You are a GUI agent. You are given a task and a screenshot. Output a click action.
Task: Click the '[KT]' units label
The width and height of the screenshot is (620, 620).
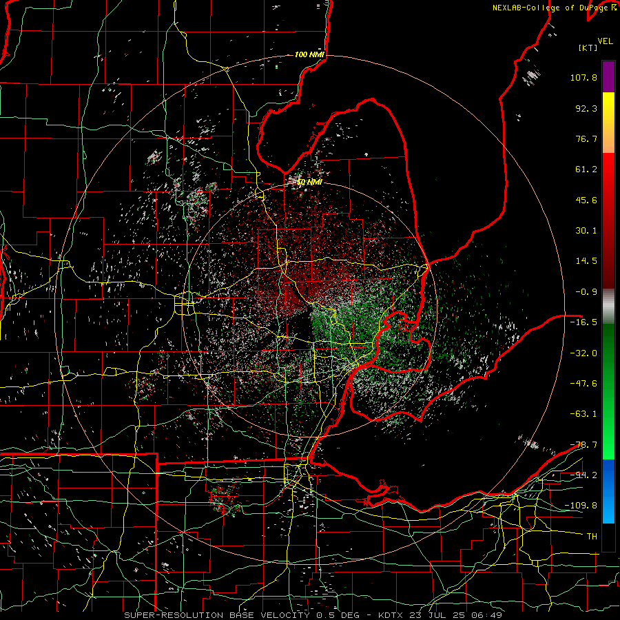(x=588, y=48)
